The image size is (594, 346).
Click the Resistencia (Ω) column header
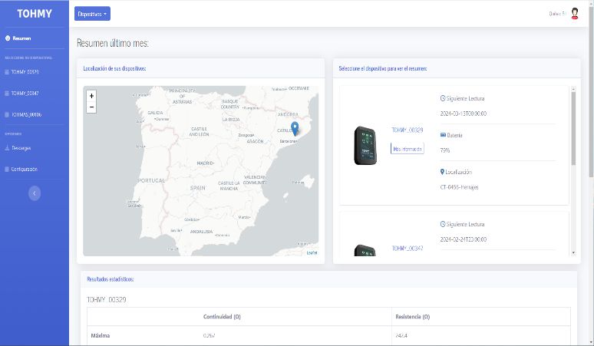tap(413, 317)
